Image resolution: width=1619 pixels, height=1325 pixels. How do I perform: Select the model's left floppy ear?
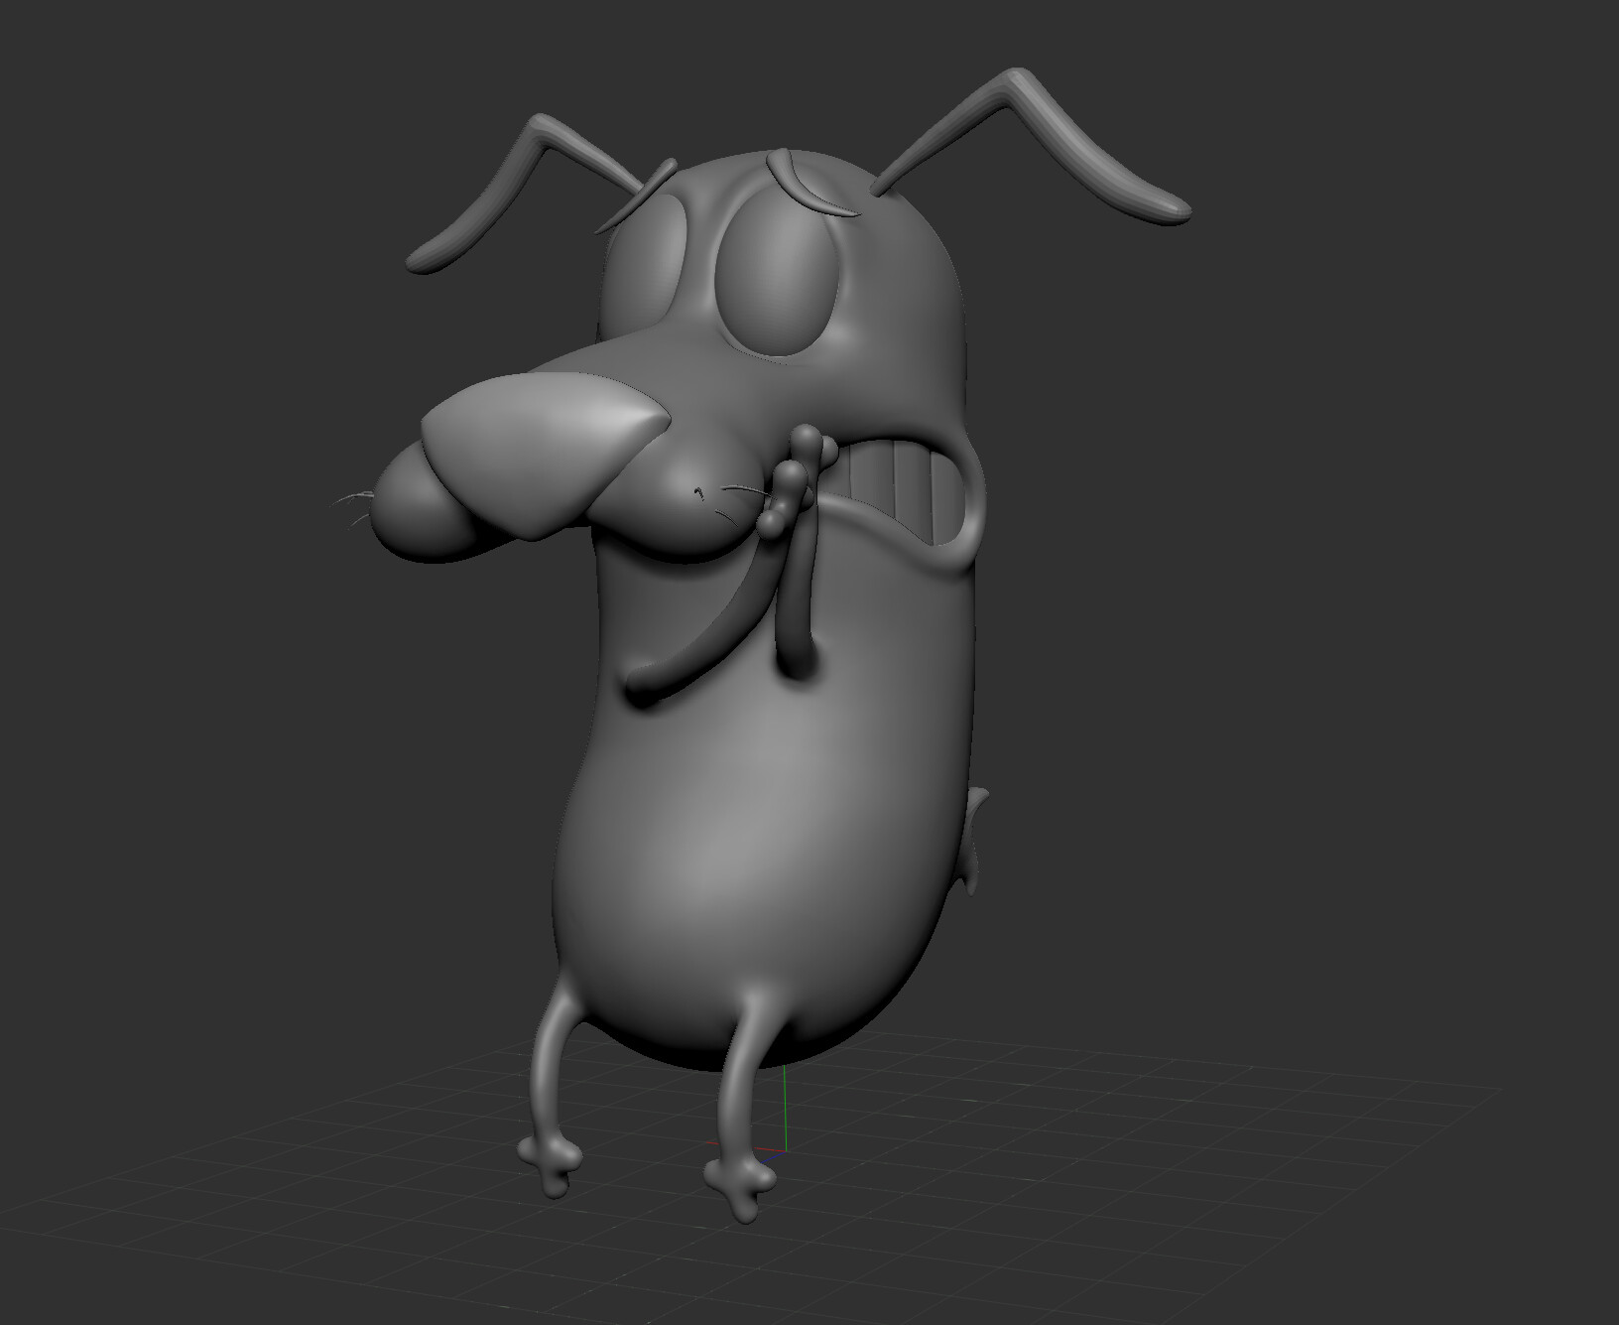[524, 195]
